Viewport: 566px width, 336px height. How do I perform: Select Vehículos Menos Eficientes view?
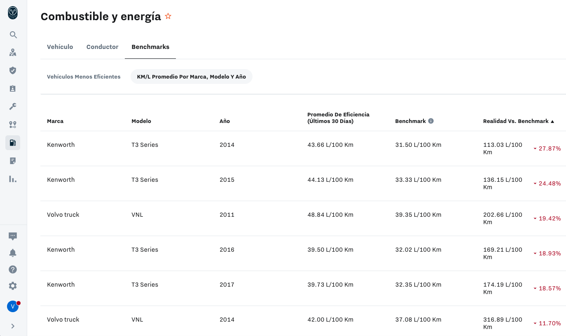pos(84,77)
